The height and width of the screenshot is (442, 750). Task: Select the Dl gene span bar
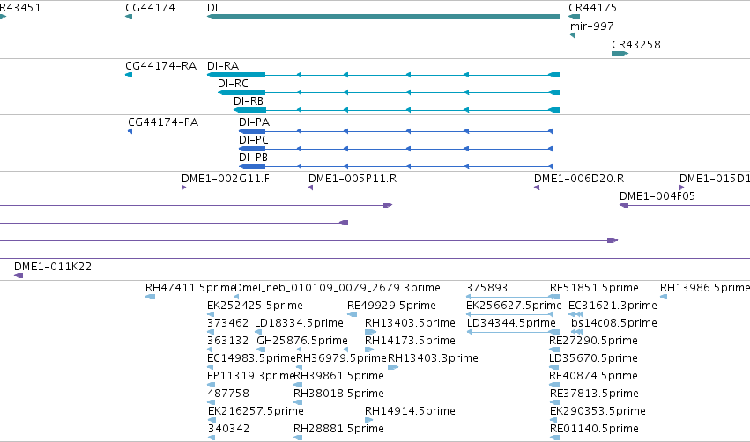click(x=383, y=17)
